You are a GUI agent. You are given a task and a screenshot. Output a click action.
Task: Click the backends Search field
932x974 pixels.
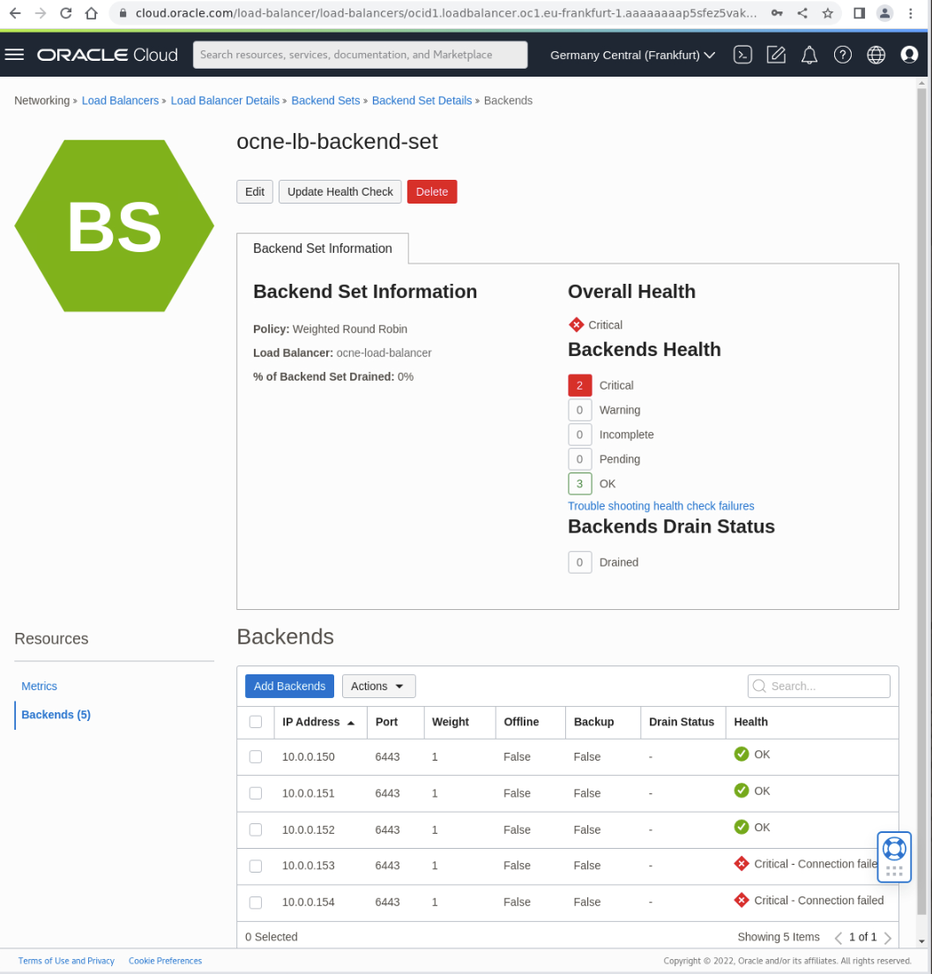[x=818, y=686]
